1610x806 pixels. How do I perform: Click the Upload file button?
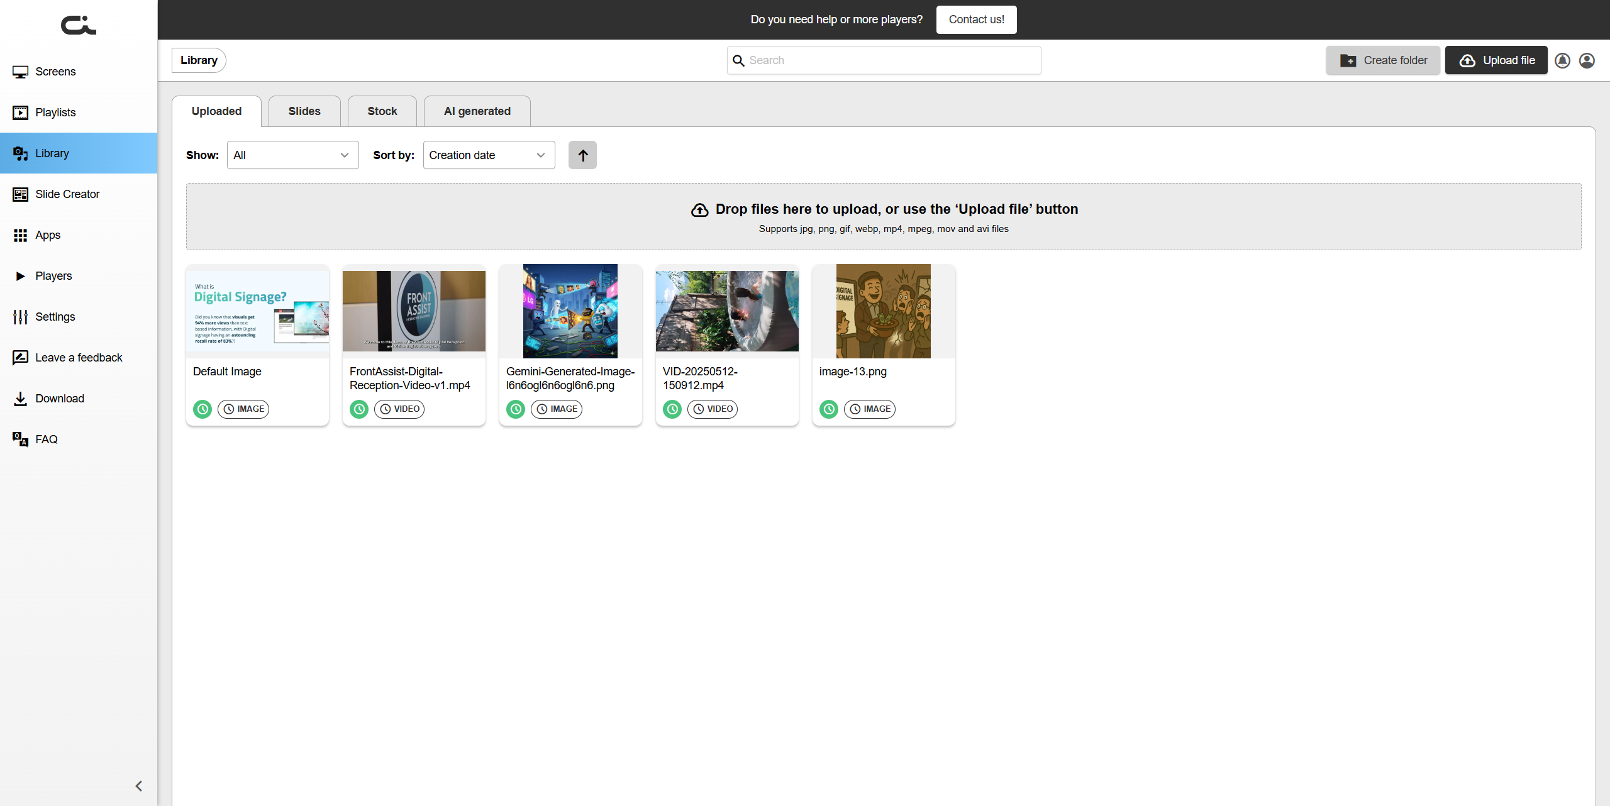pyautogui.click(x=1496, y=60)
